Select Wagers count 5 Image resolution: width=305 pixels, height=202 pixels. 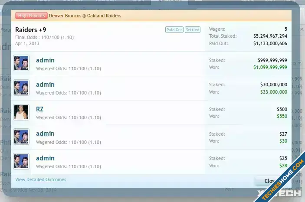click(x=286, y=29)
